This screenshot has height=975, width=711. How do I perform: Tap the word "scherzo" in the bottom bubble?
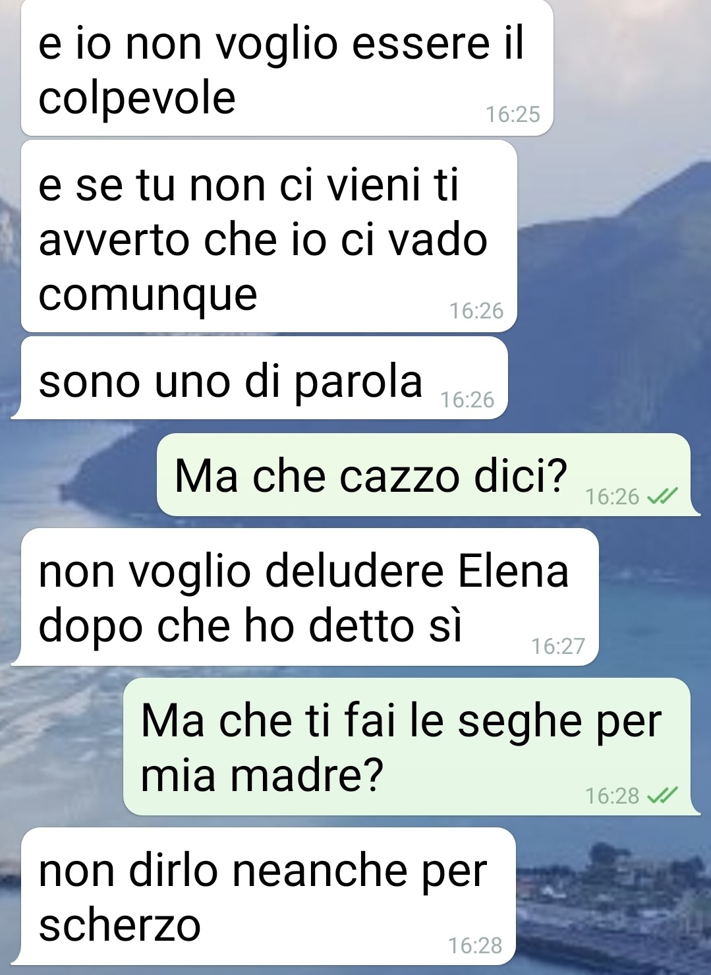click(x=119, y=925)
